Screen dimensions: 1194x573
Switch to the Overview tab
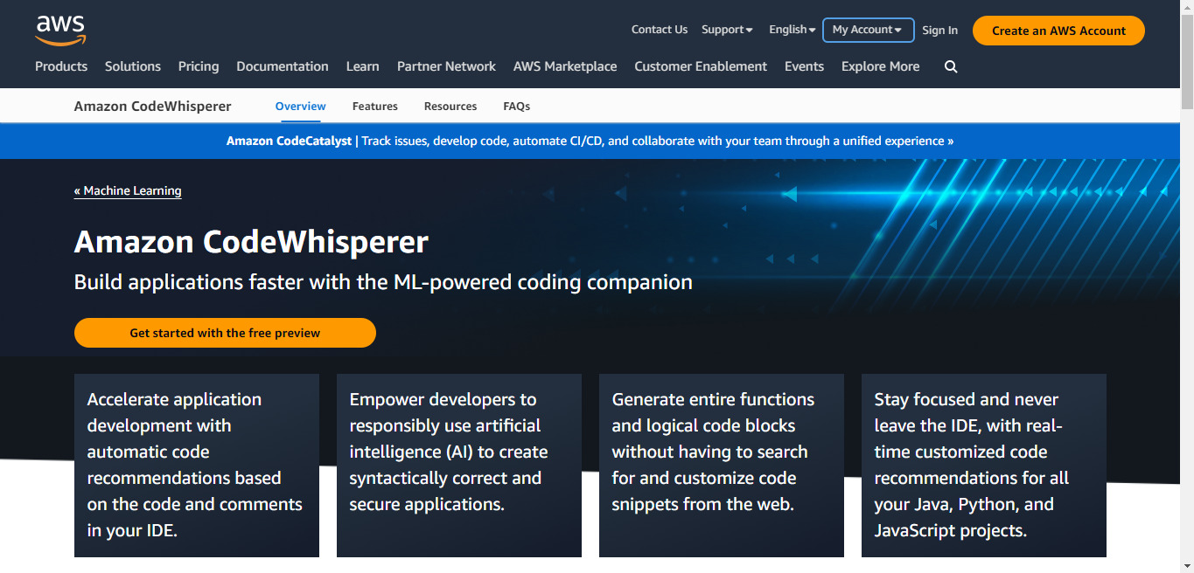[301, 107]
